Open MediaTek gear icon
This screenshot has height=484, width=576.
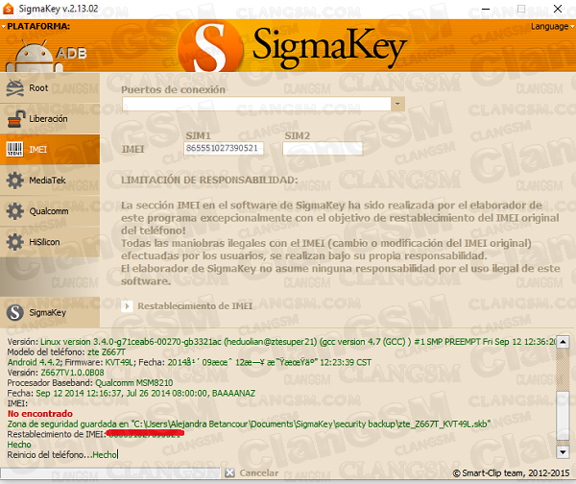pos(15,181)
